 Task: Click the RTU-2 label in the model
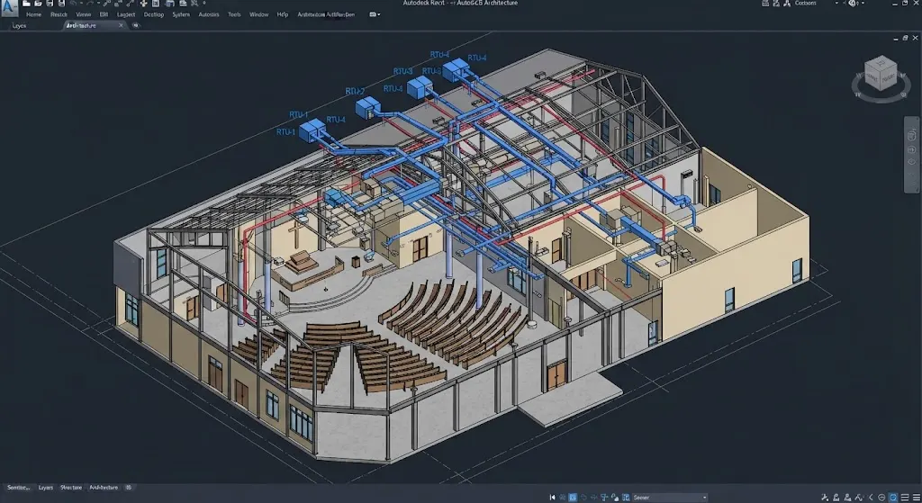[x=355, y=91]
